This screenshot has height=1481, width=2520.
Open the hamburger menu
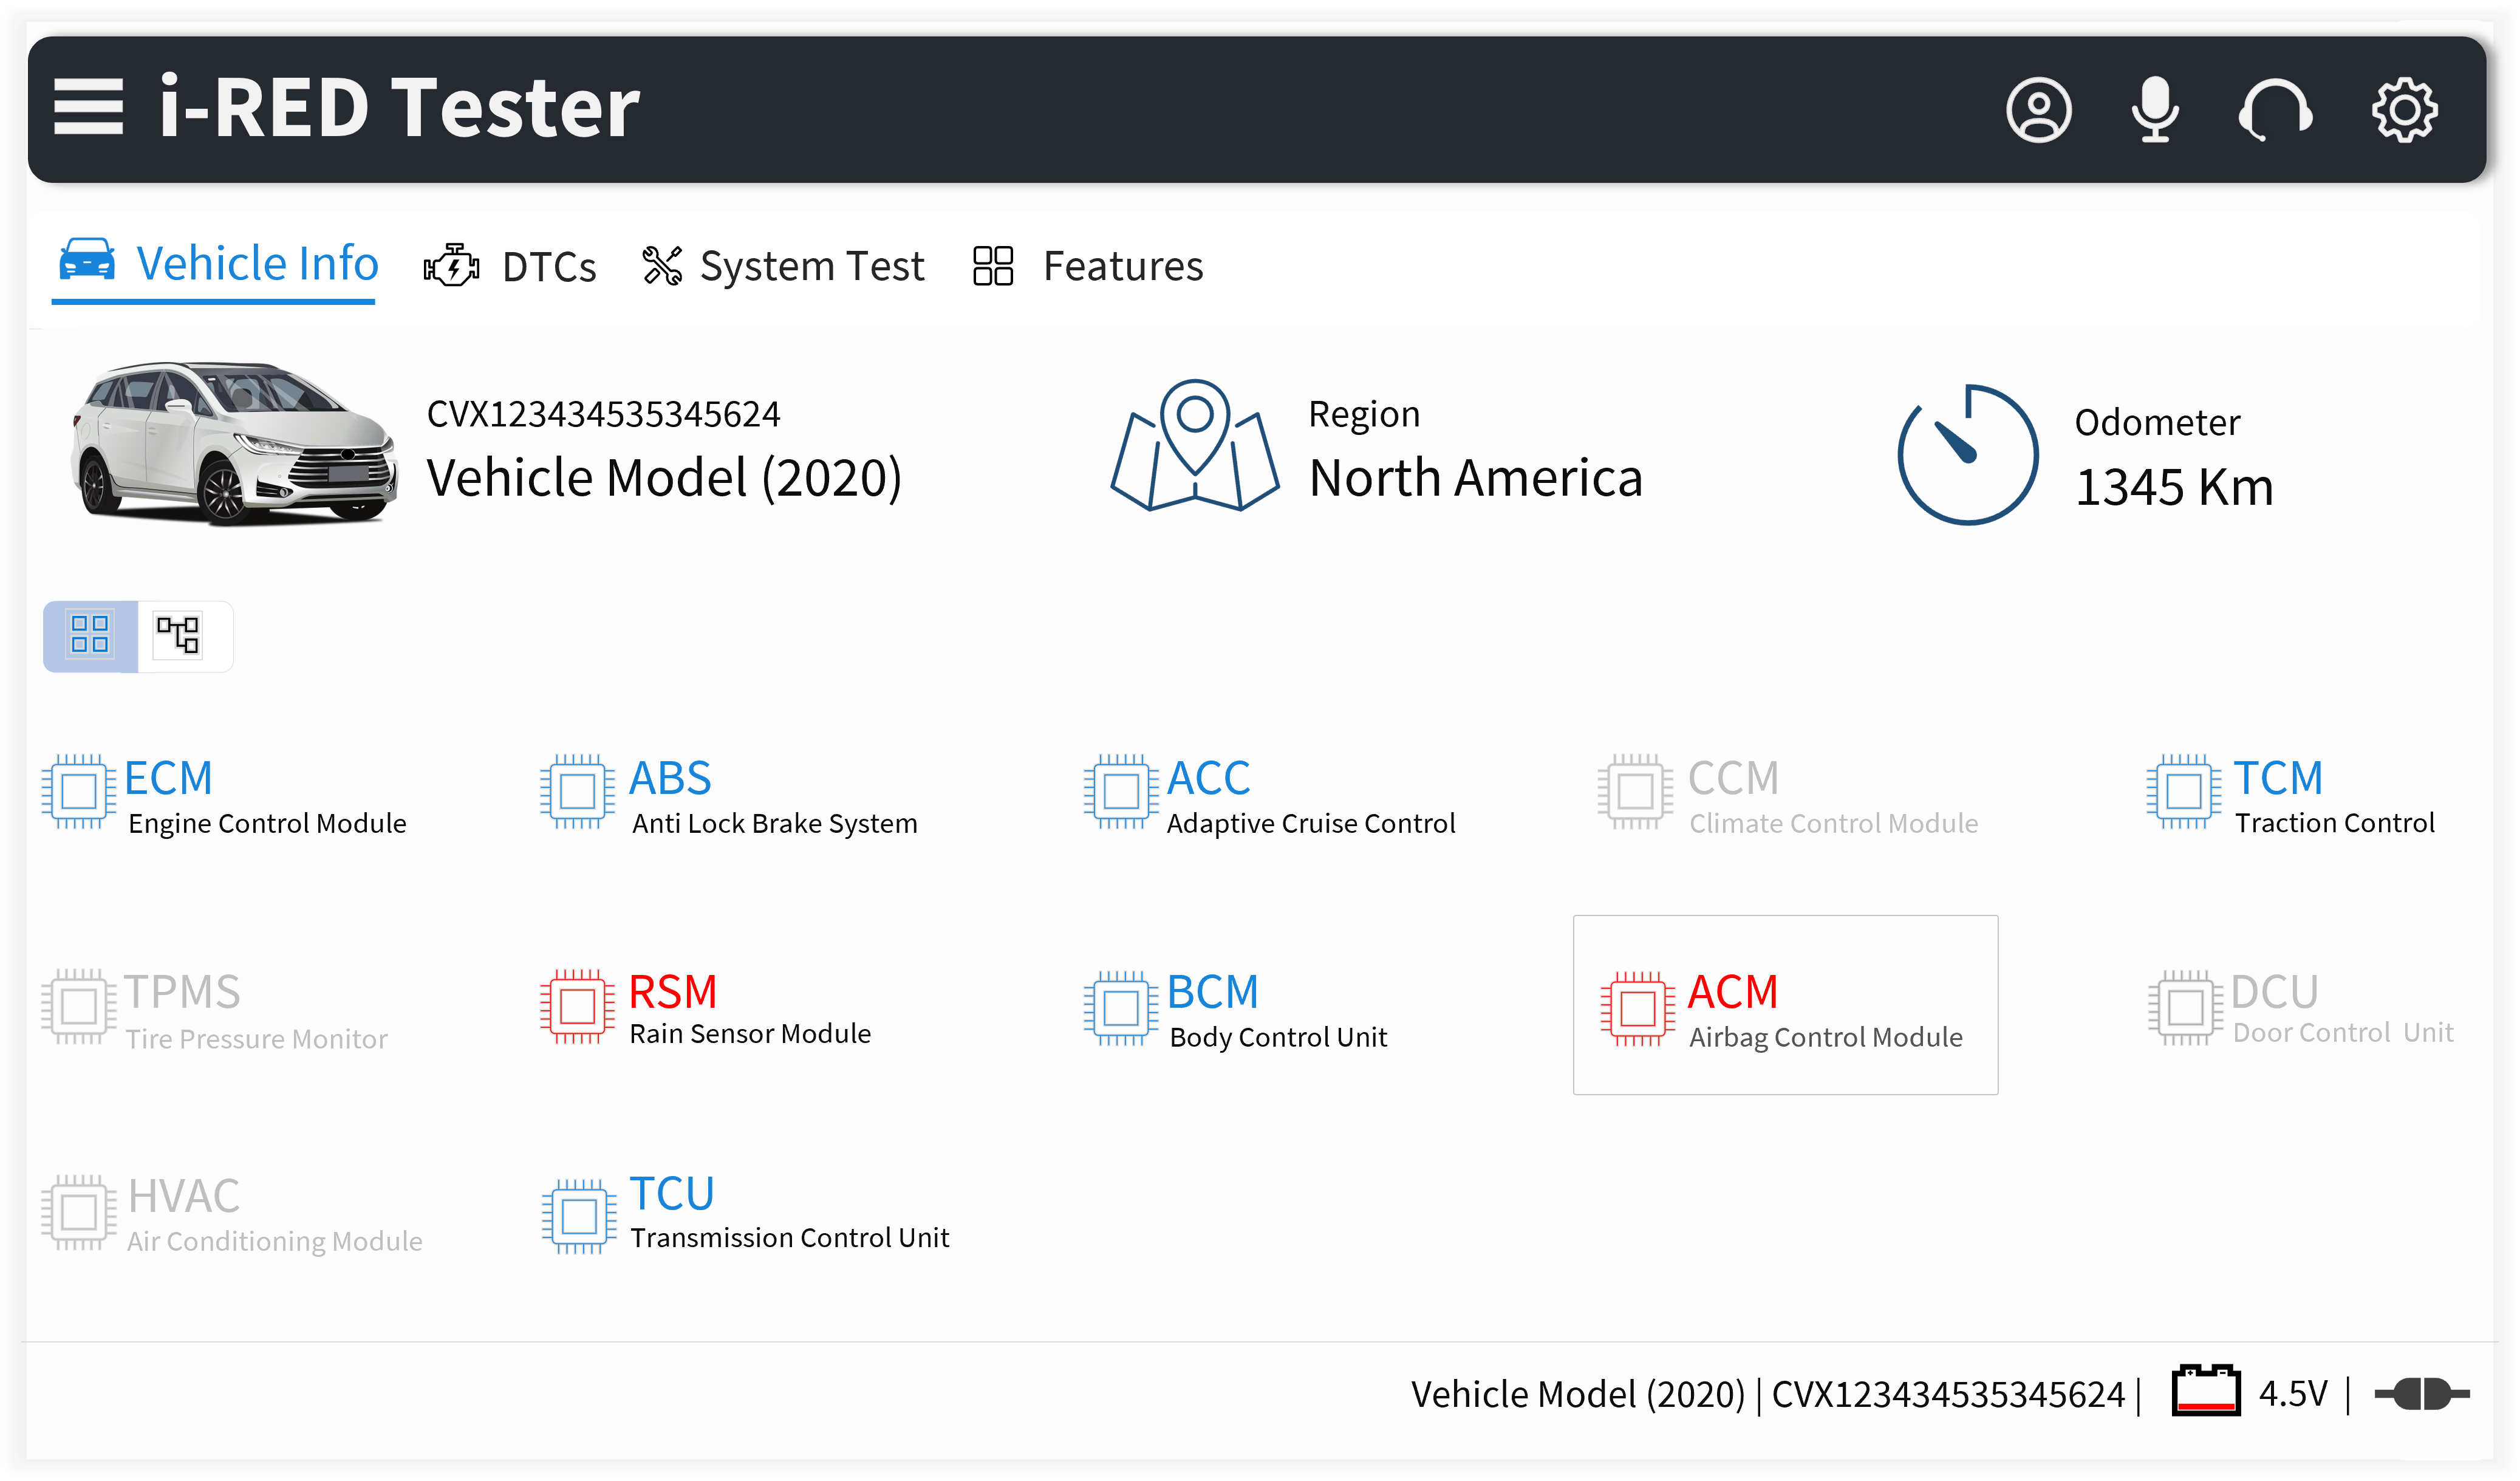88,107
